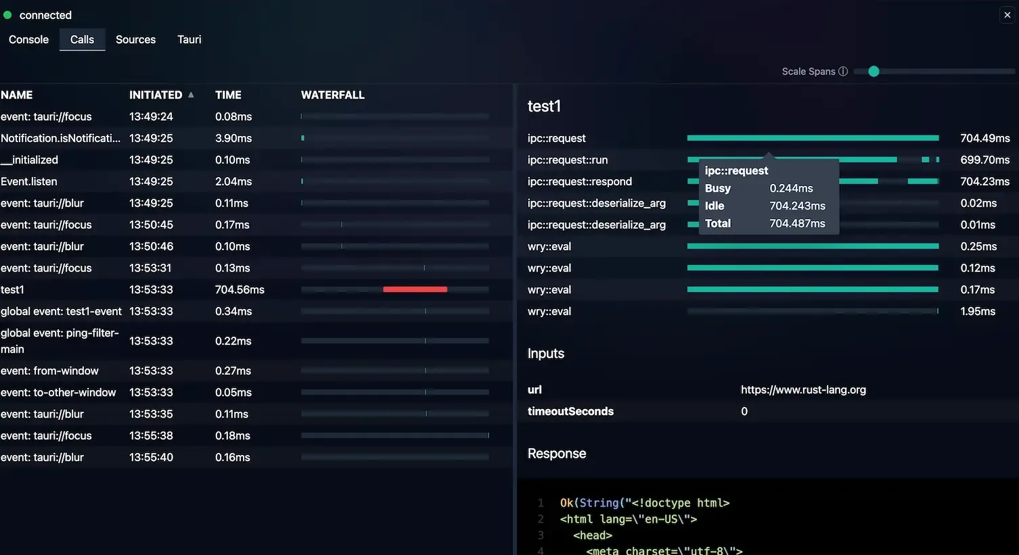Click the response code line Ok(String(

(x=644, y=502)
